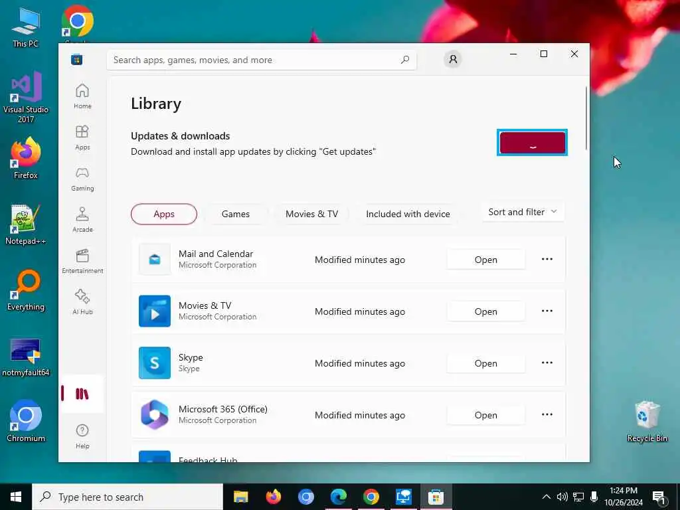
Task: Select Everything desktop shortcut
Action: (26, 291)
